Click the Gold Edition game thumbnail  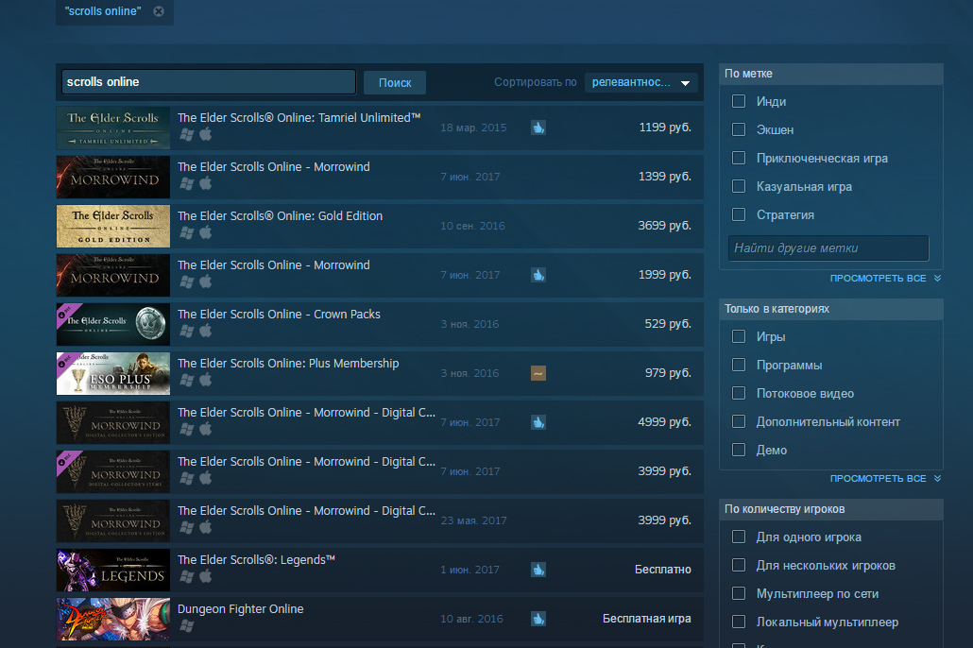point(113,227)
